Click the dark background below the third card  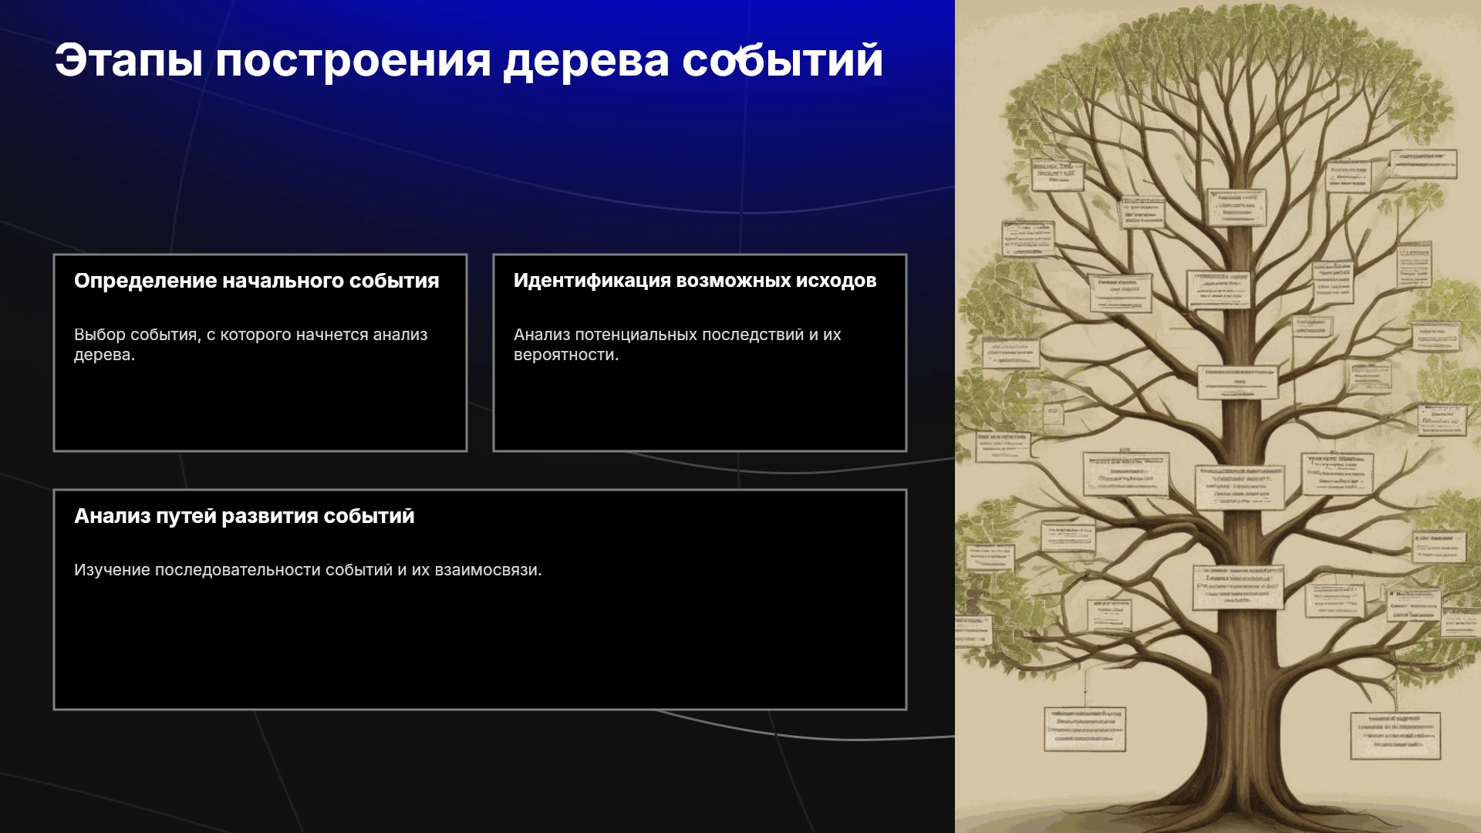point(478,771)
